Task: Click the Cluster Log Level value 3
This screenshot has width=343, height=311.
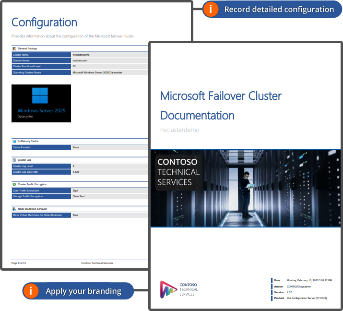Action: pos(73,166)
